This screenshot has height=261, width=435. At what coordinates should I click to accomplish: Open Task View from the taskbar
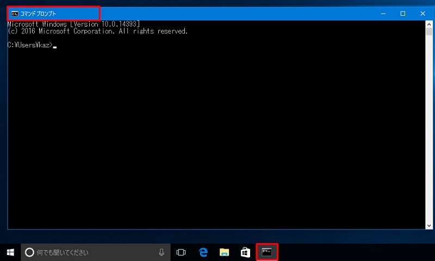click(x=181, y=252)
